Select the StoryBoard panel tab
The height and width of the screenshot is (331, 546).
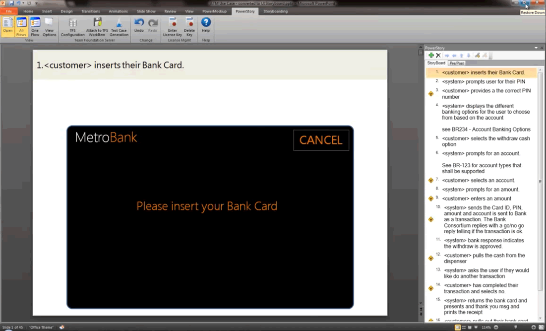click(436, 63)
